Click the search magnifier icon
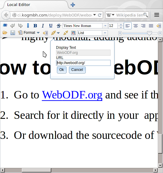Image resolution: width=163 pixels, height=173 pixels. click(145, 15)
